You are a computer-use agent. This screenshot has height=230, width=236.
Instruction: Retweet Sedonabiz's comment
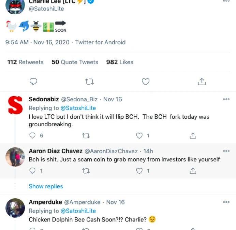pos(86,135)
